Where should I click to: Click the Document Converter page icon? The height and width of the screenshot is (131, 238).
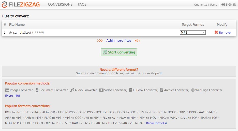37,90
